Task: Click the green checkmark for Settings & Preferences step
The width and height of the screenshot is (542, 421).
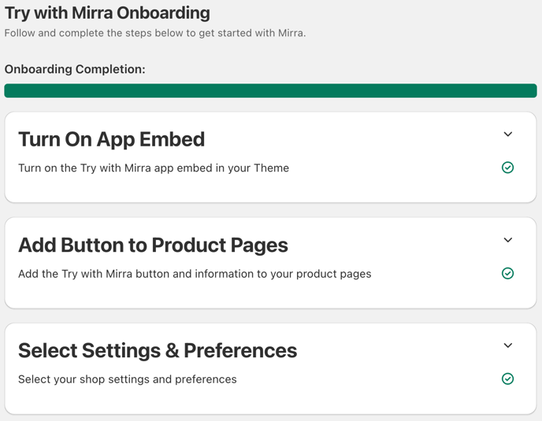Action: tap(507, 379)
